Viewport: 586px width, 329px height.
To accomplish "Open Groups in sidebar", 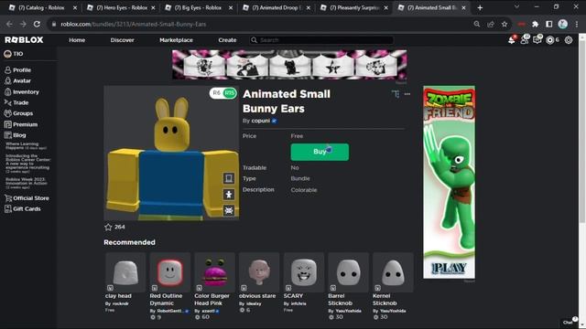I will [x=18, y=113].
